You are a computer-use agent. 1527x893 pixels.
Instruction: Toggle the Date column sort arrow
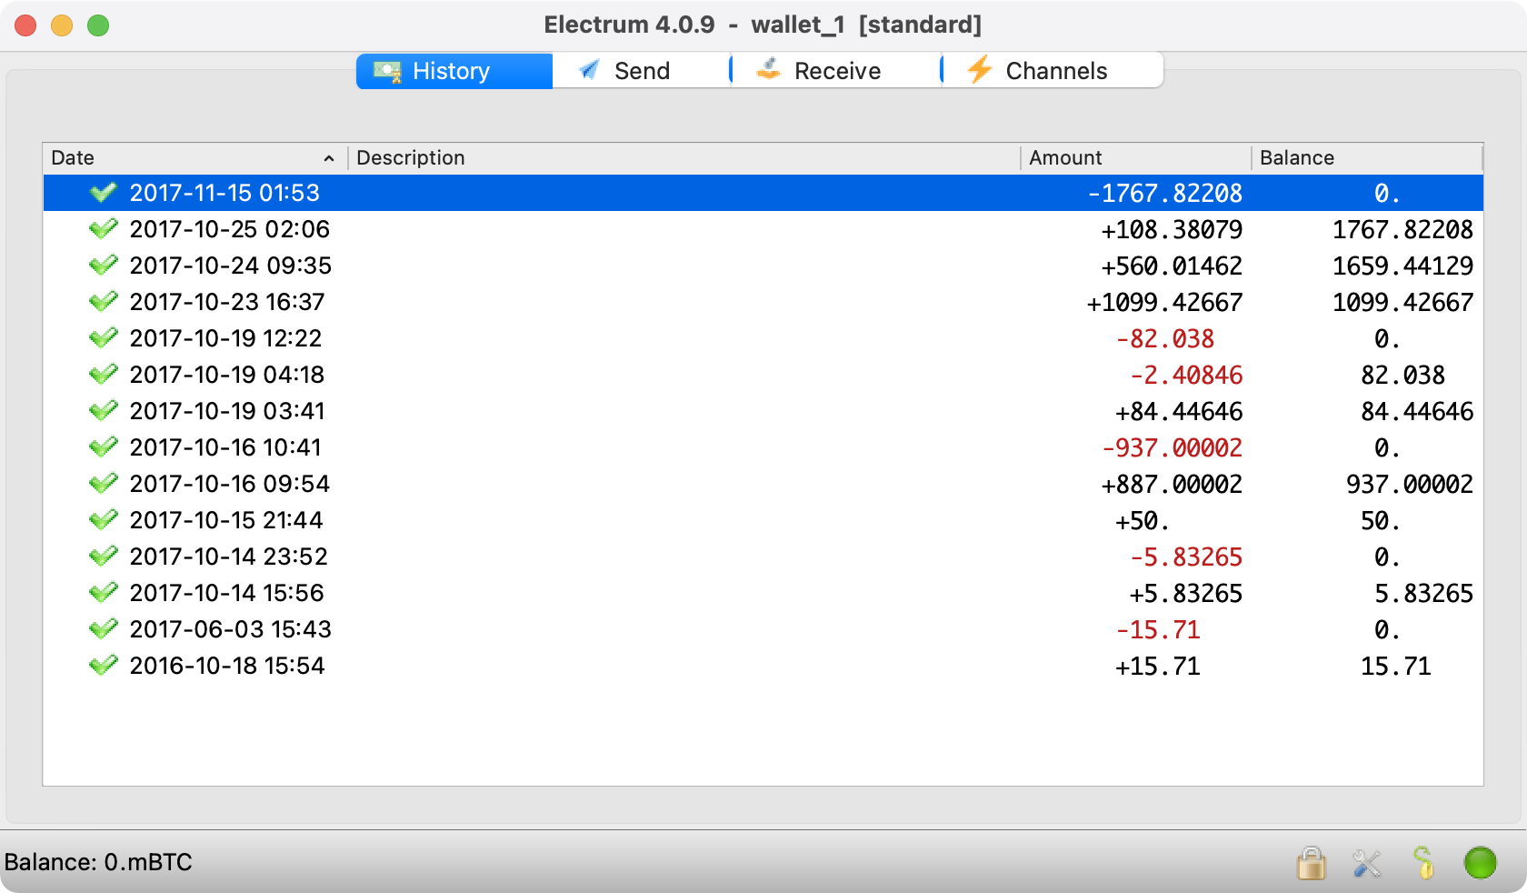(329, 158)
